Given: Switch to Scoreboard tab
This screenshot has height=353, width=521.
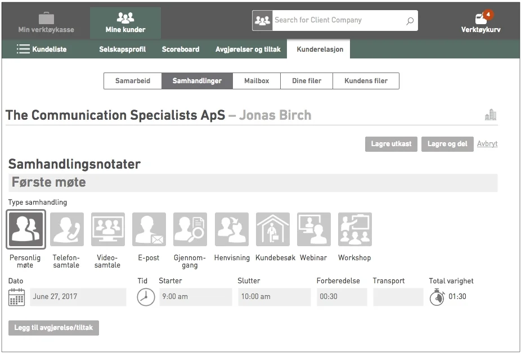Looking at the screenshot, I should [181, 49].
